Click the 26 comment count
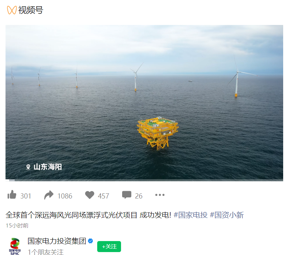Image resolution: width=285 pixels, height=255 pixels. click(139, 196)
